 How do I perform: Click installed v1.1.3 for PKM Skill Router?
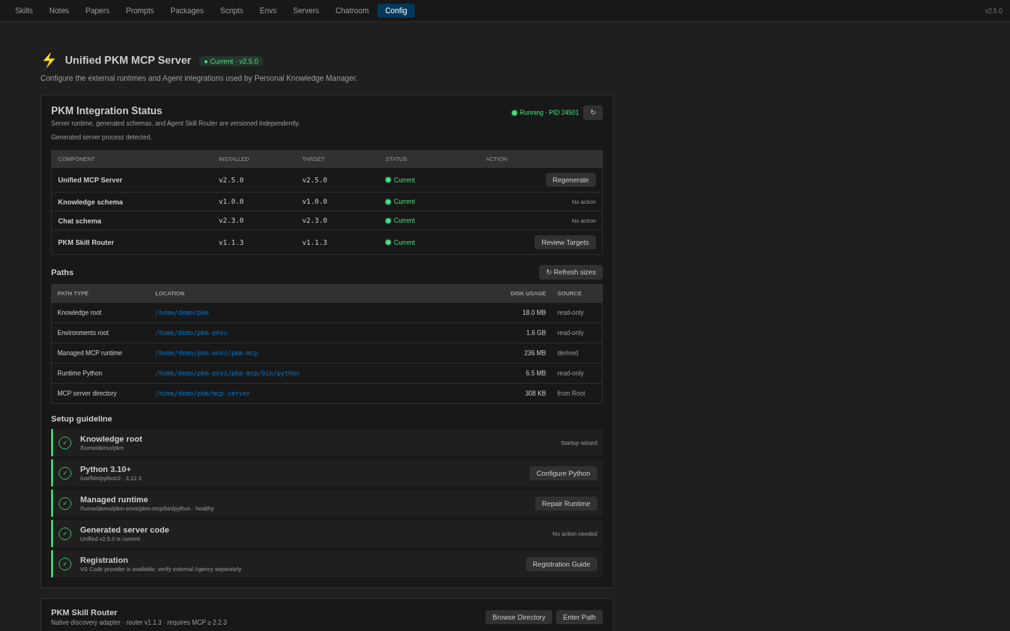231,242
